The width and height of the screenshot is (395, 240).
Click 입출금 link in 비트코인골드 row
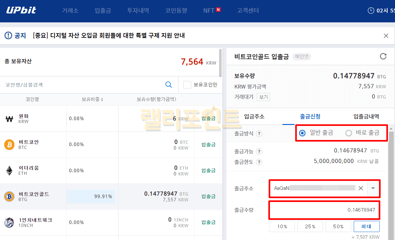coord(209,196)
